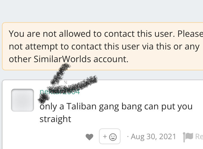The image size is (203, 149).
Task: Click the orange not-allowed warning banner
Action: [102, 46]
